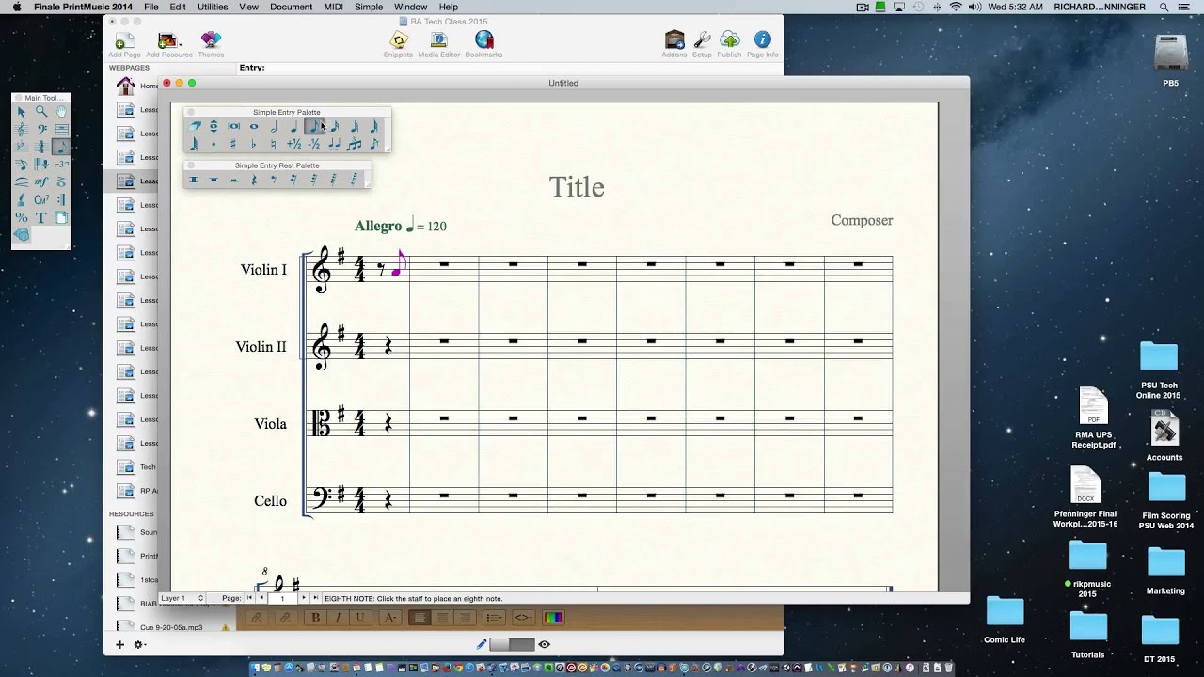Go to the next page arrow

point(303,598)
